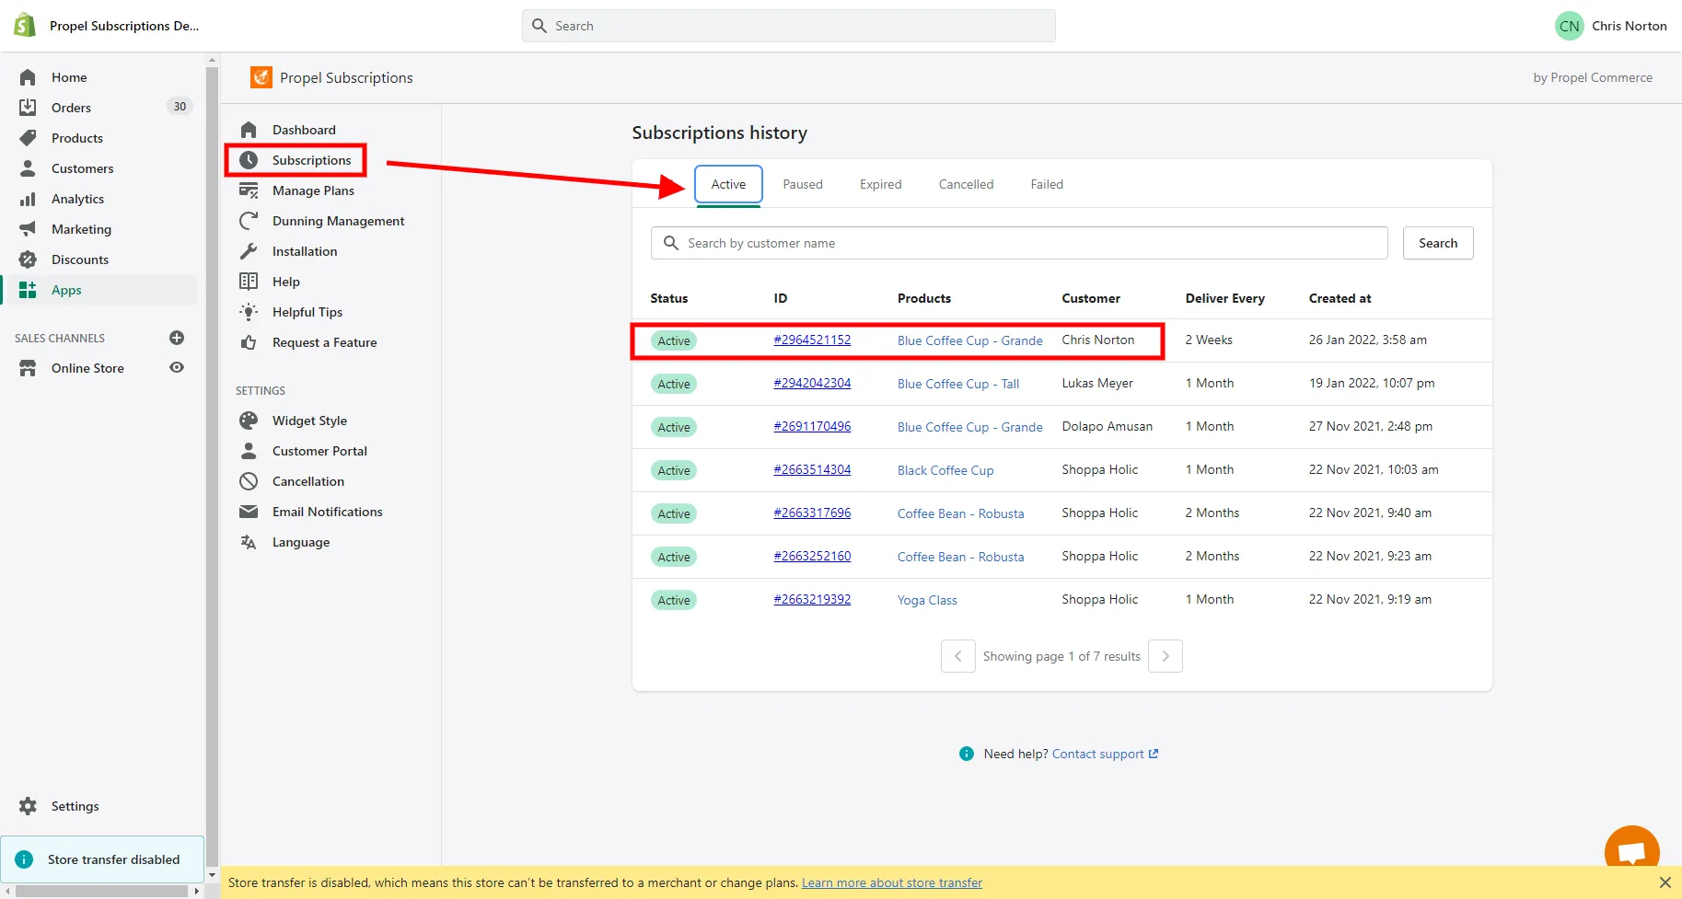Click customer name Dolapo Amusan
The width and height of the screenshot is (1682, 899).
(1107, 426)
